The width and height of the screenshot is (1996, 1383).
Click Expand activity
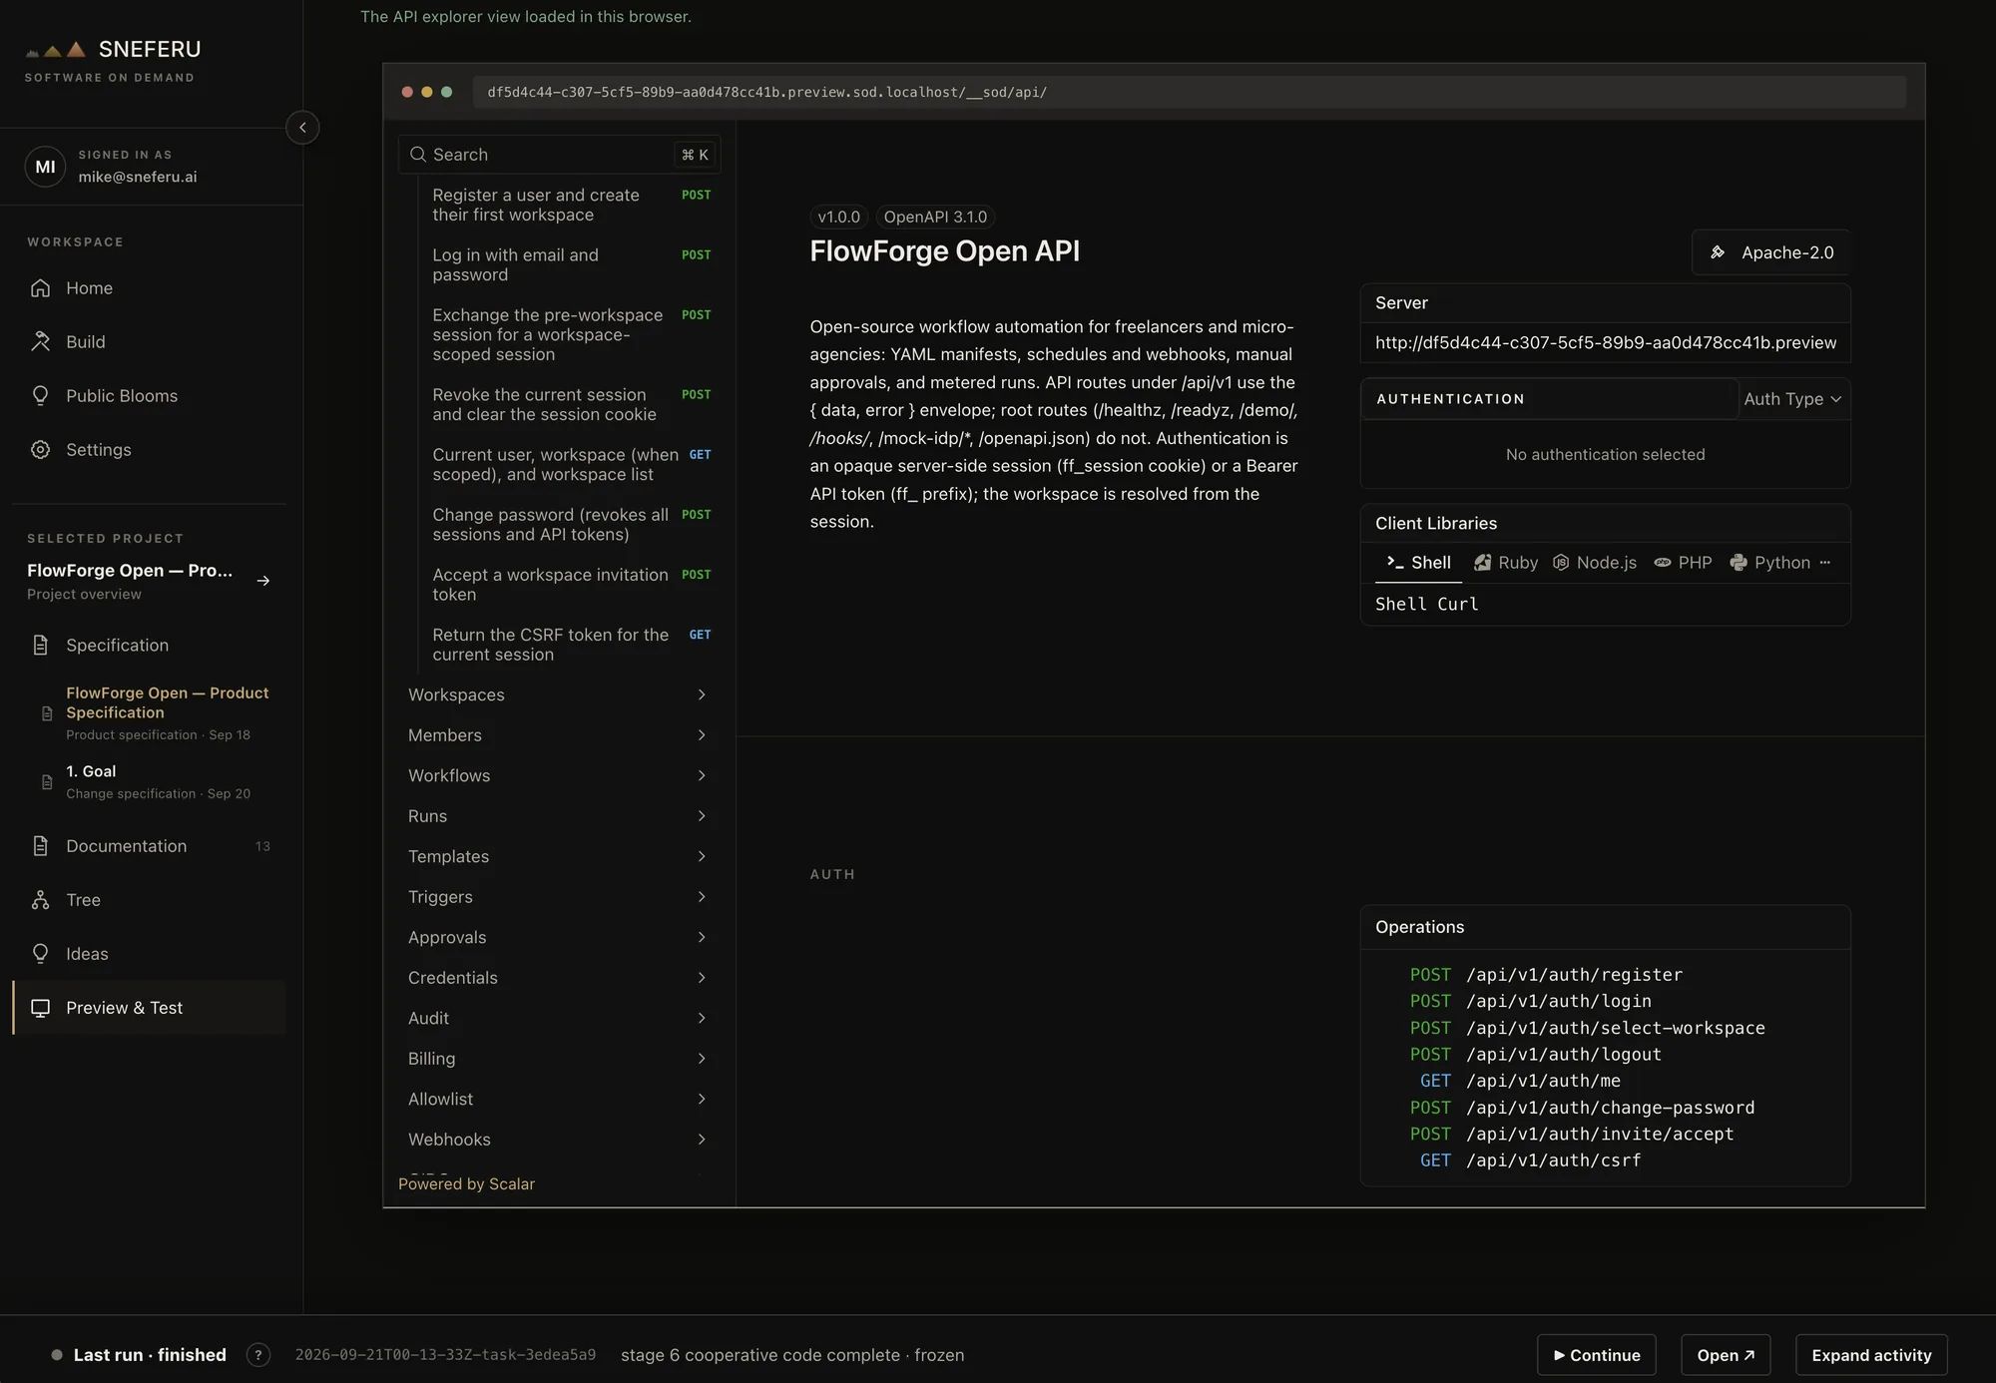pos(1871,1355)
